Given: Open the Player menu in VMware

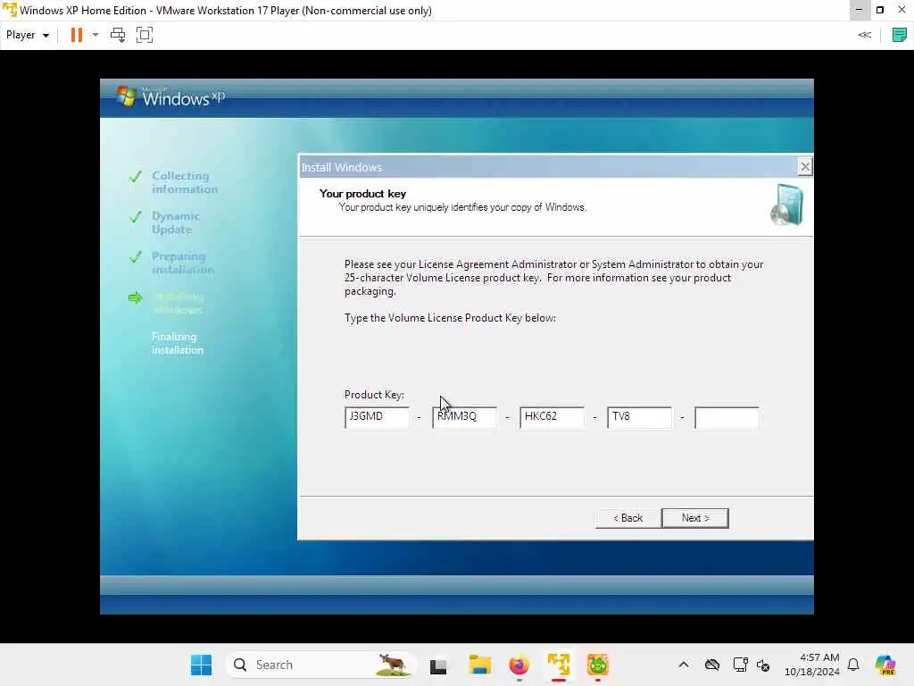Looking at the screenshot, I should pyautogui.click(x=28, y=35).
